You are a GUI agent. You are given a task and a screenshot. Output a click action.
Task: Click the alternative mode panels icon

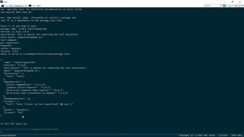click(239, 6)
